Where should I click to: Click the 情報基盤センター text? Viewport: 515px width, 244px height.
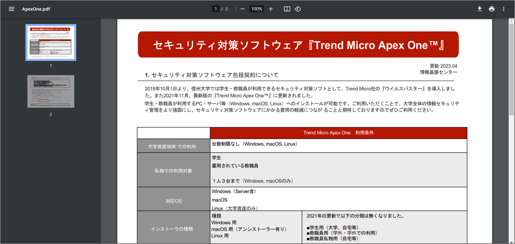pyautogui.click(x=439, y=72)
